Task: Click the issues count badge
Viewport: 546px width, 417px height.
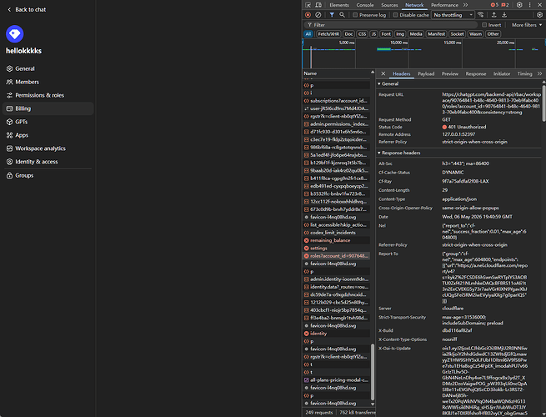Action: point(505,5)
